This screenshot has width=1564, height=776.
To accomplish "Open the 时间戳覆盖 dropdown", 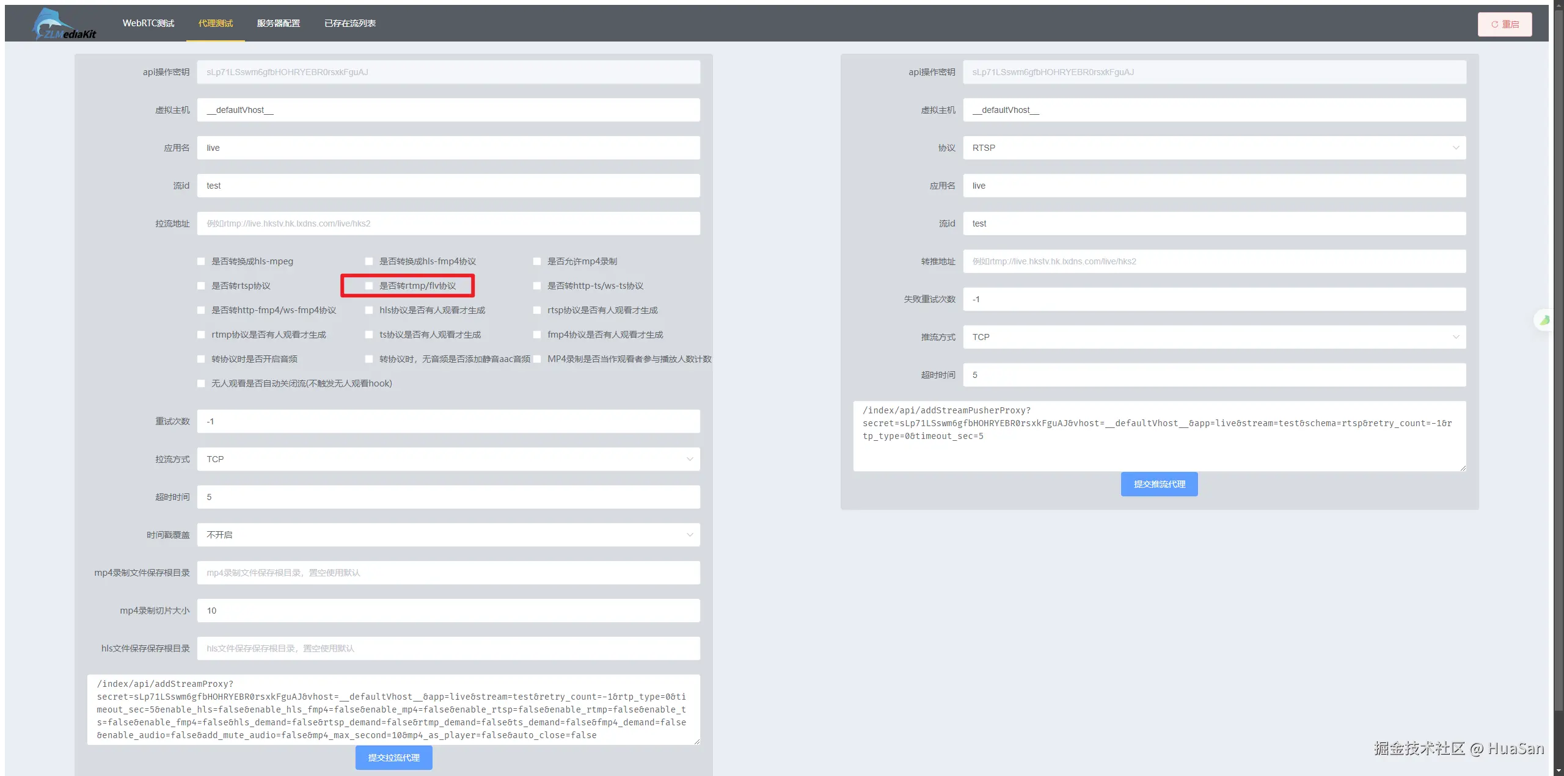I will coord(448,535).
